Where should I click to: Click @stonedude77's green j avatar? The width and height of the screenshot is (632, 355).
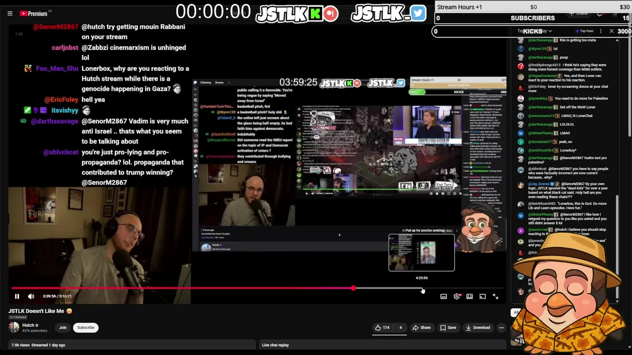point(520,142)
